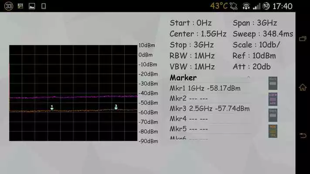Select marker 1 on the spectrum trace
This screenshot has width=310, height=174.
(52, 107)
